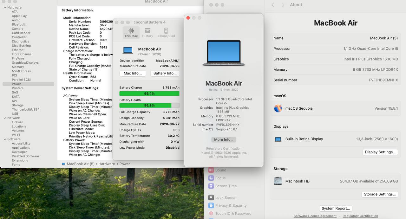Click the Macintosh HD disk icon
The height and width of the screenshot is (219, 406).
tap(278, 181)
